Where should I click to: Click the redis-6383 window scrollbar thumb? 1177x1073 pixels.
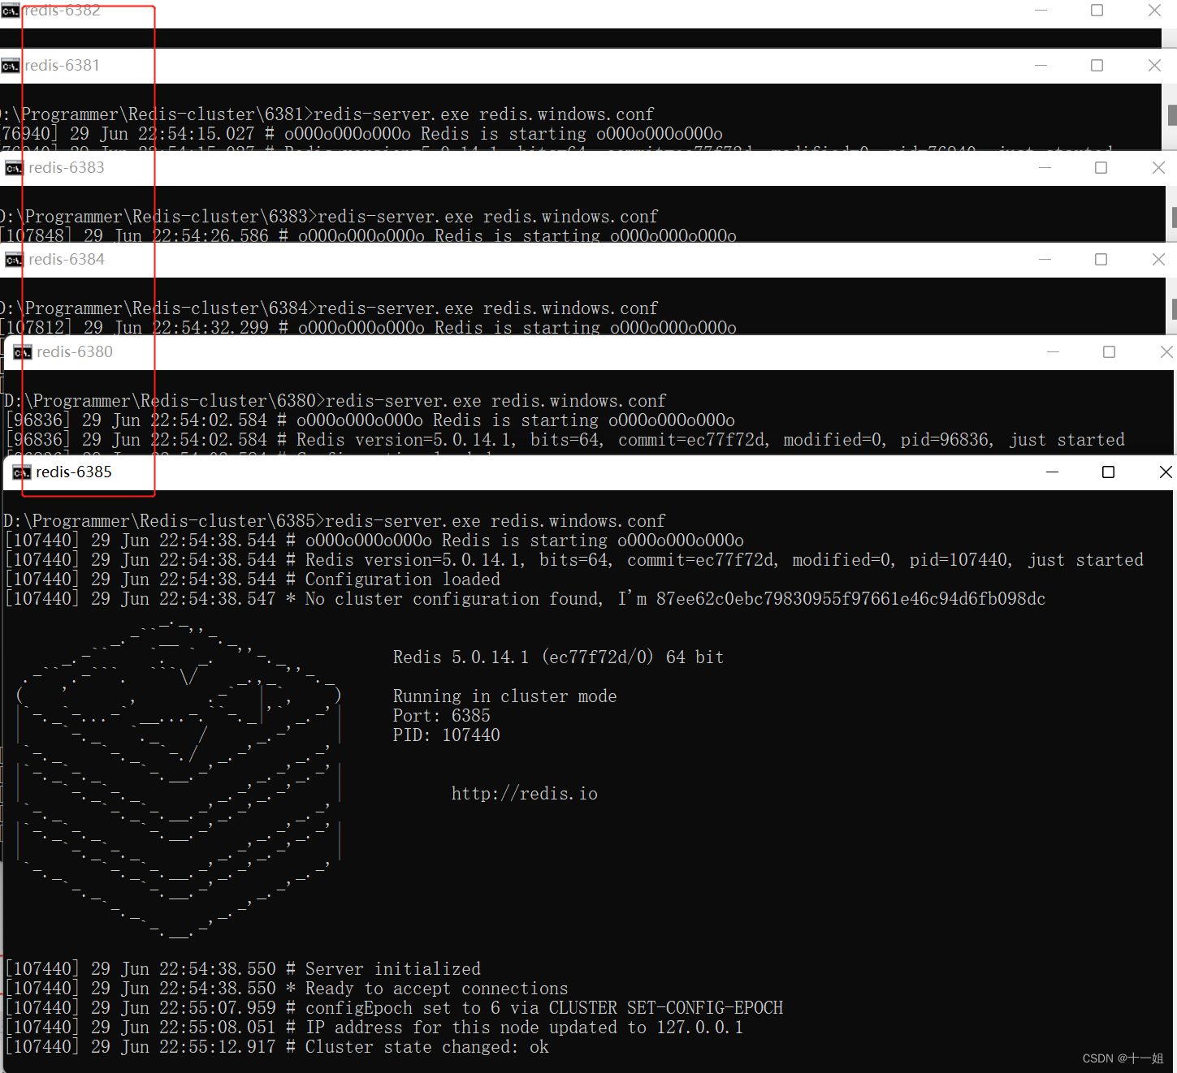(x=1174, y=217)
